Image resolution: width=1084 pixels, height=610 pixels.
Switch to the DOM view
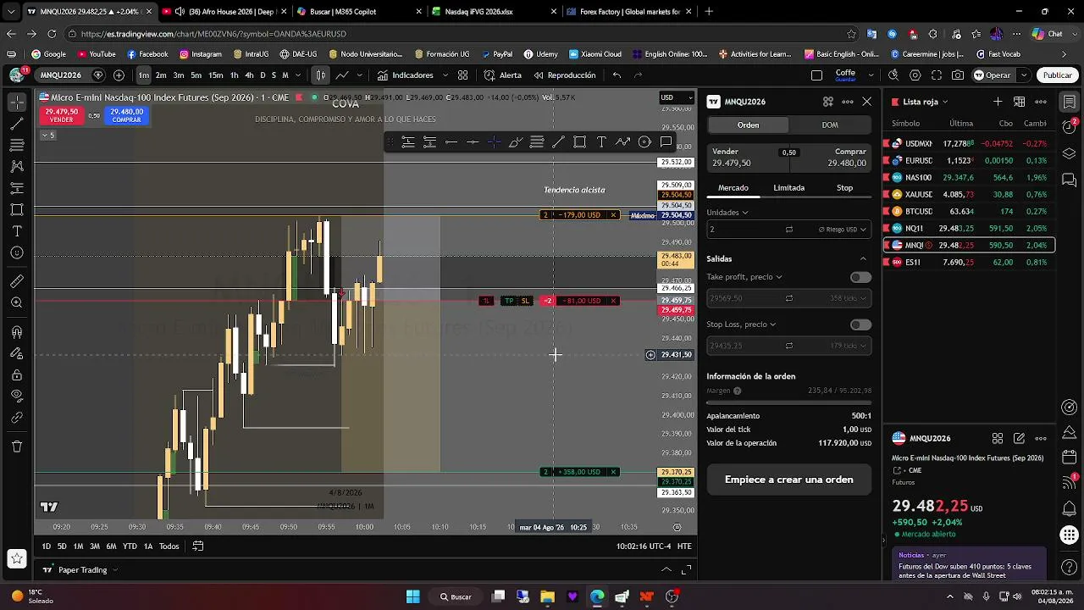pos(830,125)
